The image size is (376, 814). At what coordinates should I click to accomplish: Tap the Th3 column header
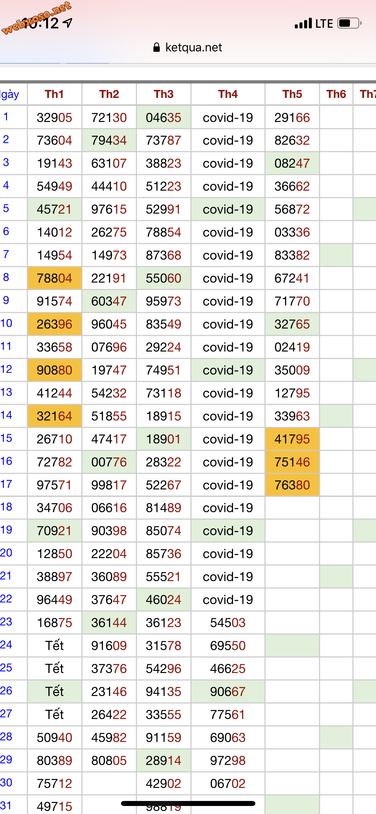click(163, 94)
